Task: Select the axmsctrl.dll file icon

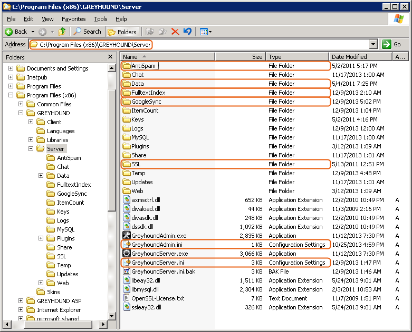Action: [x=127, y=199]
